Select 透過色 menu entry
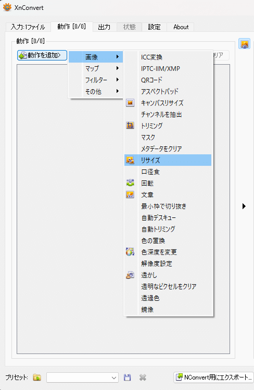 coord(168,298)
